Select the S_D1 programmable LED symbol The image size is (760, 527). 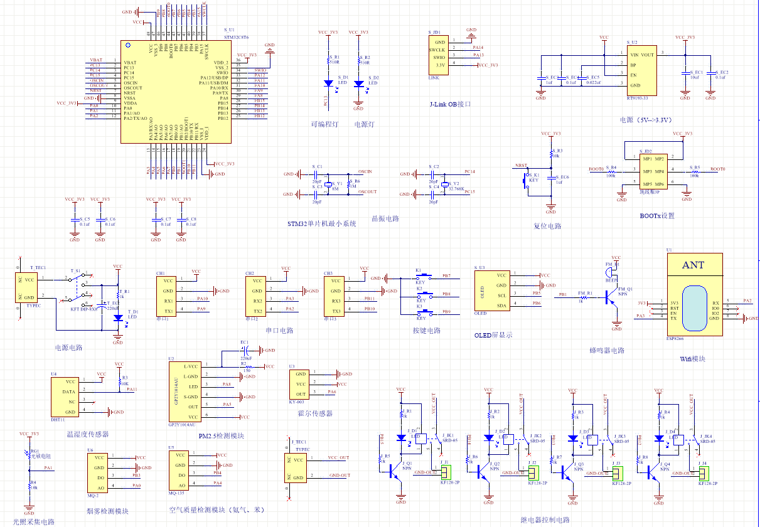pos(328,83)
